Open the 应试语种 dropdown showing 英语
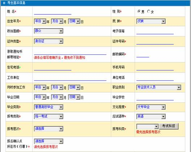This screenshot has width=191, height=152. point(151,116)
